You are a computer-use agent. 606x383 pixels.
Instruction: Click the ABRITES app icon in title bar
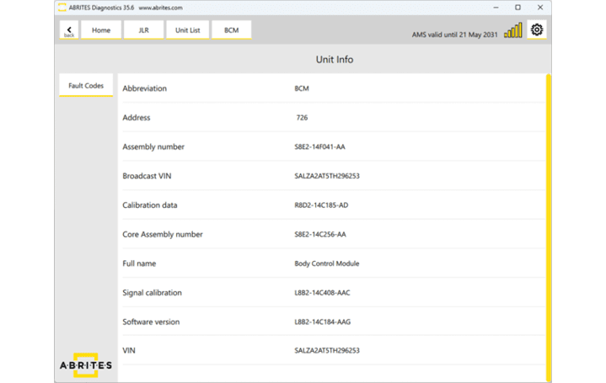coord(62,8)
